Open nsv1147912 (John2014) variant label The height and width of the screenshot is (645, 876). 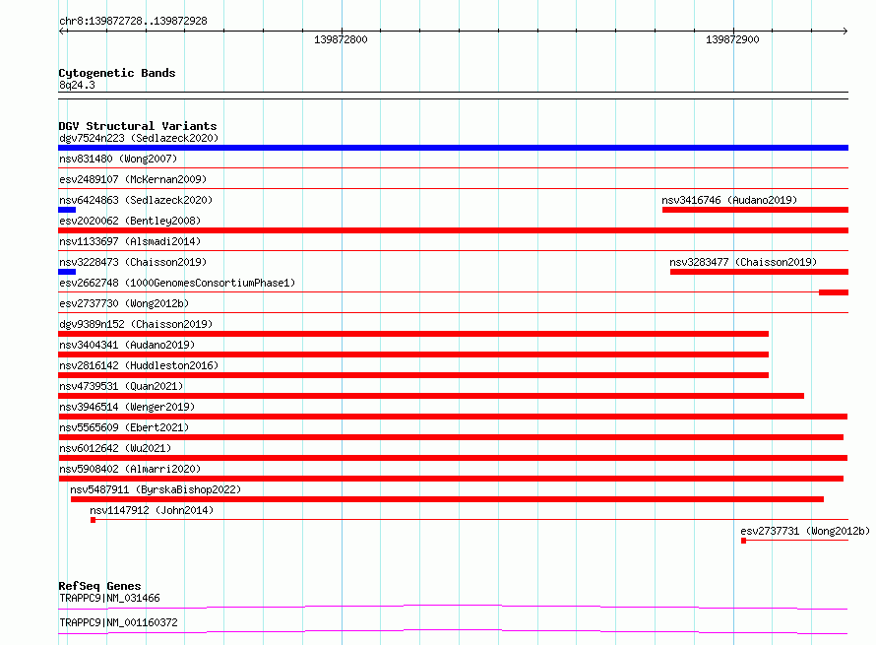pyautogui.click(x=152, y=510)
